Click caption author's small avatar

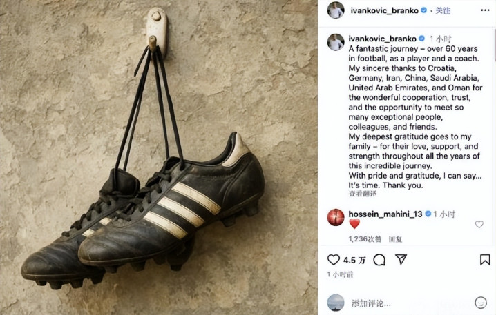pos(336,42)
